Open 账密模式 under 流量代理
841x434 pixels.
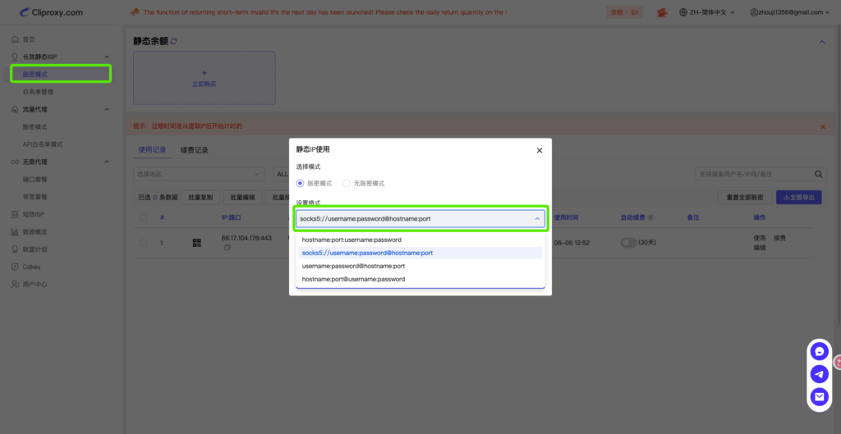(34, 127)
